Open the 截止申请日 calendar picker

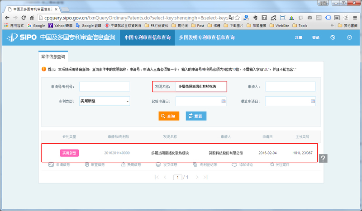312,101
